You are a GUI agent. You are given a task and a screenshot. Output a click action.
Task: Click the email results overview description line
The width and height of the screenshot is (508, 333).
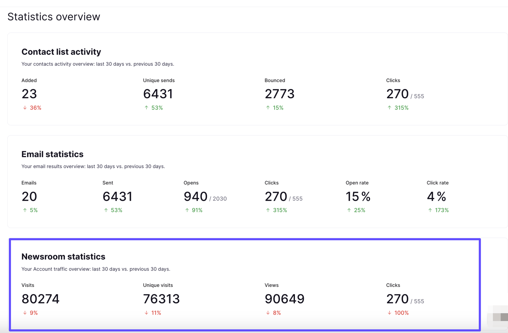click(x=93, y=166)
